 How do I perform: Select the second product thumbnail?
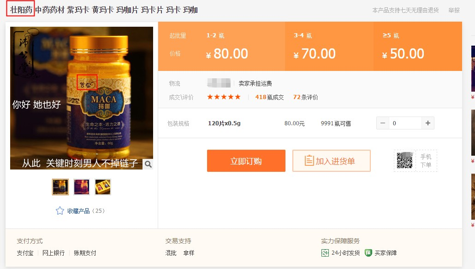(x=82, y=187)
